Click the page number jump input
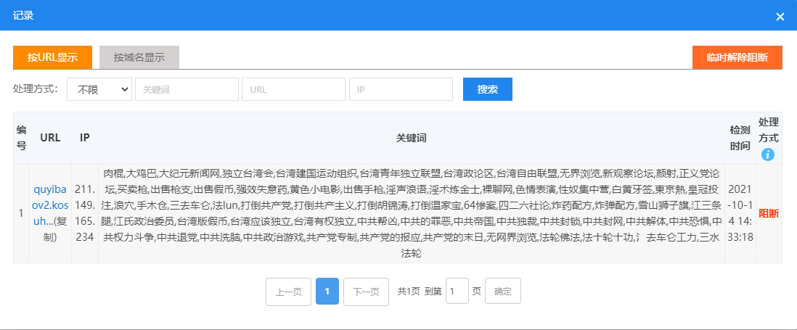Viewport: 797px width, 330px height. click(457, 292)
